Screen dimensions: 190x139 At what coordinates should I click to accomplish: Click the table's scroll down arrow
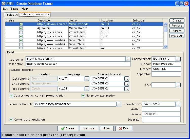165,47
